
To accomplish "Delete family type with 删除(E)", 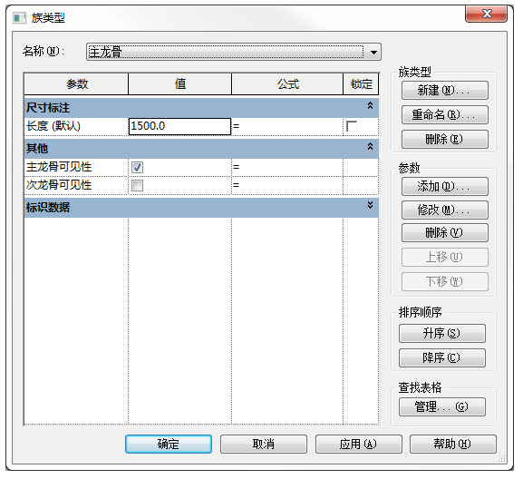I will (x=445, y=139).
